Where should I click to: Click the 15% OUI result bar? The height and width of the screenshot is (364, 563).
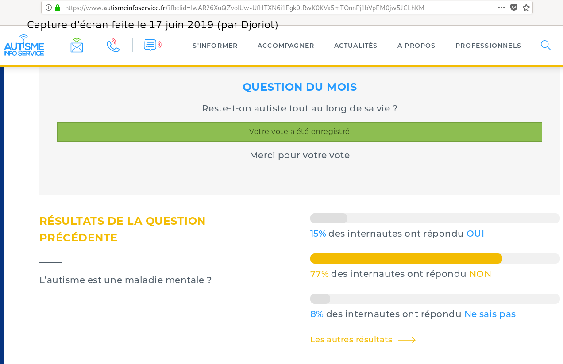329,218
